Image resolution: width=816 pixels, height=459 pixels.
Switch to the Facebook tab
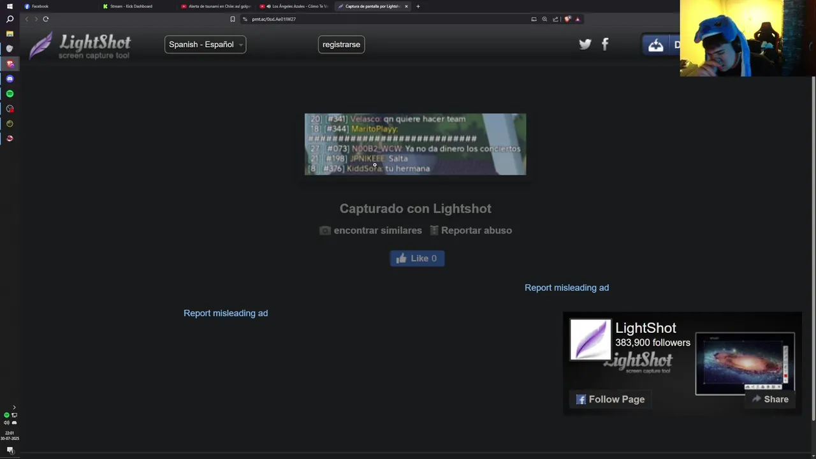click(x=59, y=6)
